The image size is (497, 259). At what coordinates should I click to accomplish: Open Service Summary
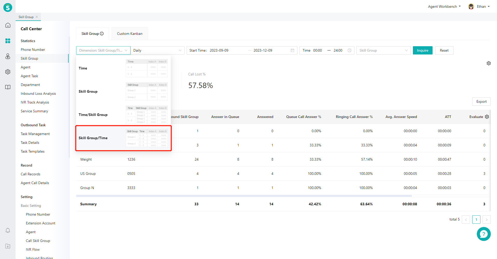pyautogui.click(x=34, y=111)
